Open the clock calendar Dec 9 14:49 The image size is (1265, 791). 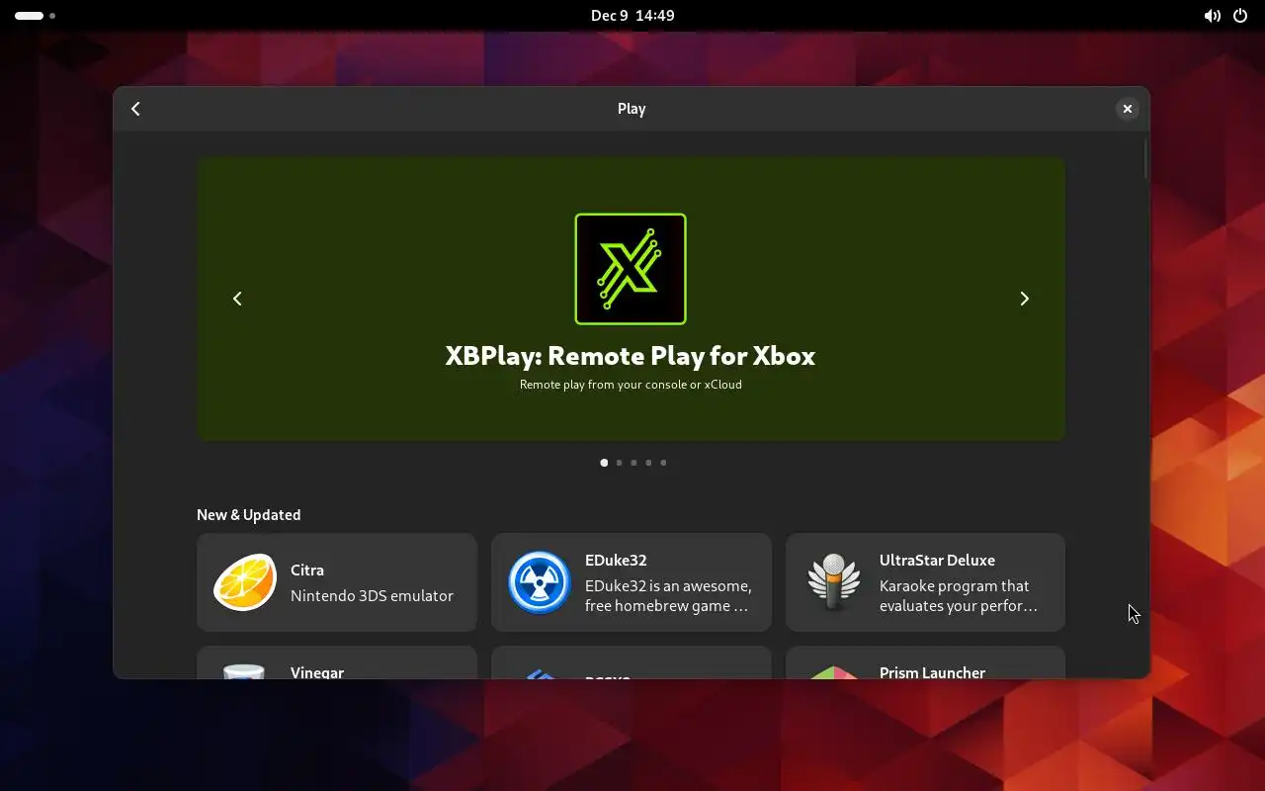[632, 16]
